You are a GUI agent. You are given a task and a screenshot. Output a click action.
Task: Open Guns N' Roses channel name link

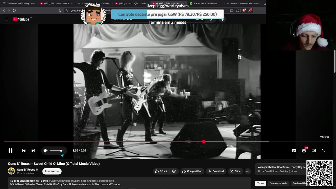(x=26, y=170)
